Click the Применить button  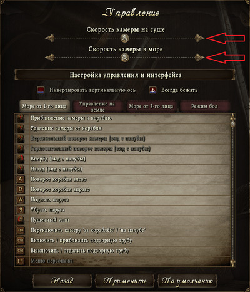tap(125, 281)
